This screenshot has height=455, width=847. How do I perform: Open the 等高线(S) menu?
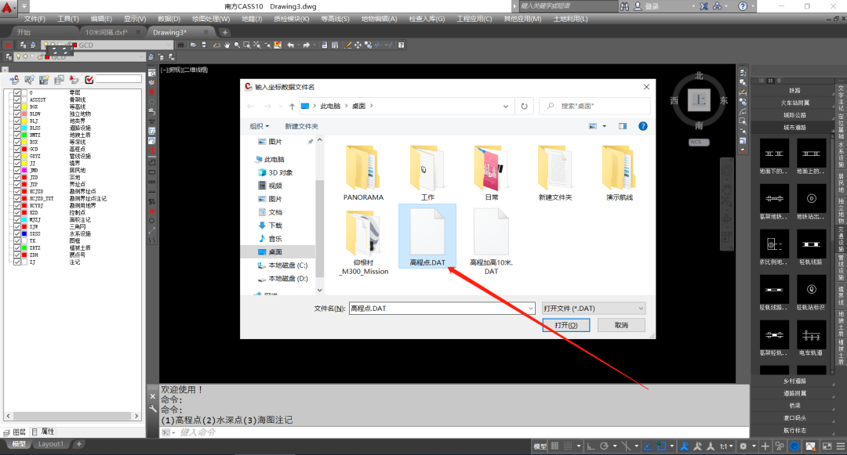coord(335,19)
